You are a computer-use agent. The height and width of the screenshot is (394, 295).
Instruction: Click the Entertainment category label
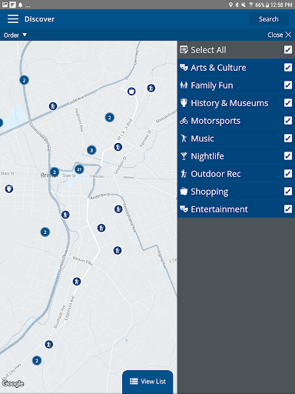pos(219,209)
